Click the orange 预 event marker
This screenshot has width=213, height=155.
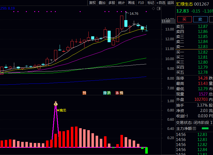(84, 93)
